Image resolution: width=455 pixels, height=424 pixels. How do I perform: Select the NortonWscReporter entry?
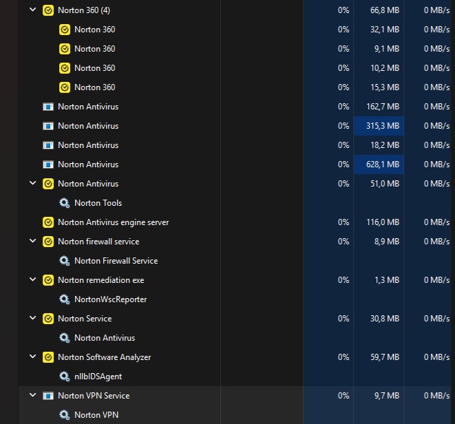pyautogui.click(x=111, y=299)
